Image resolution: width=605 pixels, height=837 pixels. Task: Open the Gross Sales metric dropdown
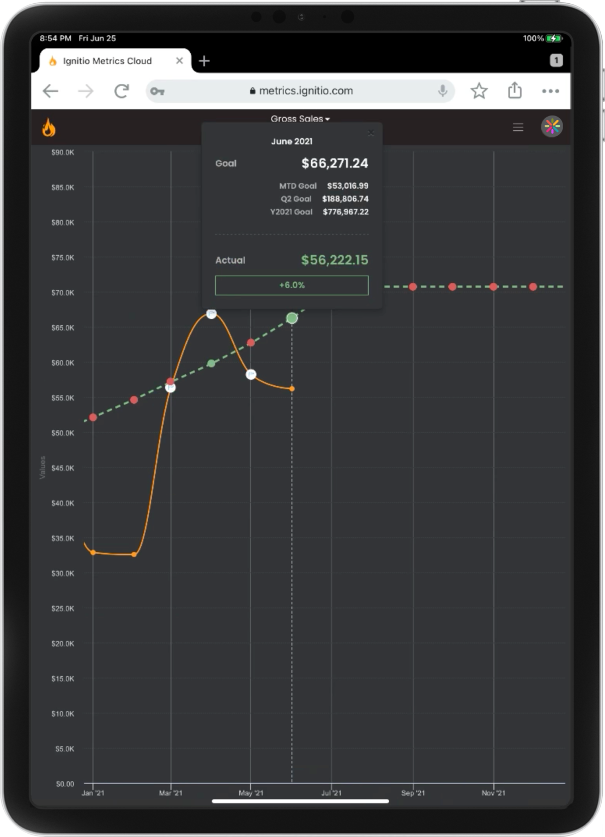pyautogui.click(x=300, y=118)
